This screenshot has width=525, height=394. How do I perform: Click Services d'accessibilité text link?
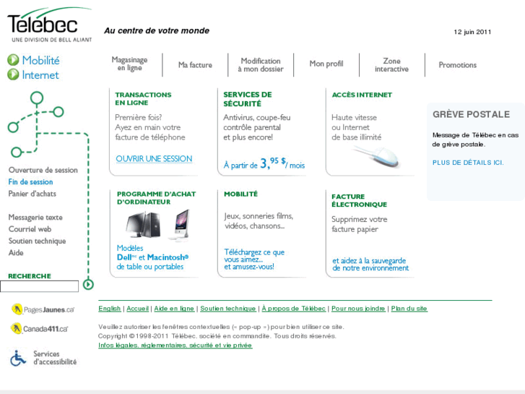[x=55, y=358]
